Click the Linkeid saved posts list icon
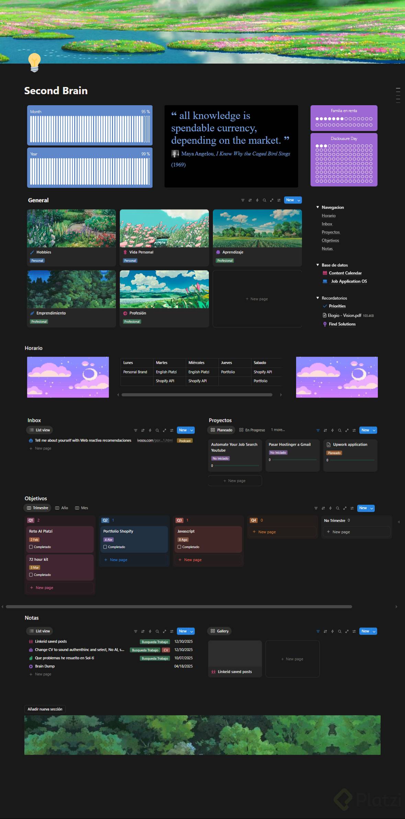The image size is (405, 819). pos(31,642)
